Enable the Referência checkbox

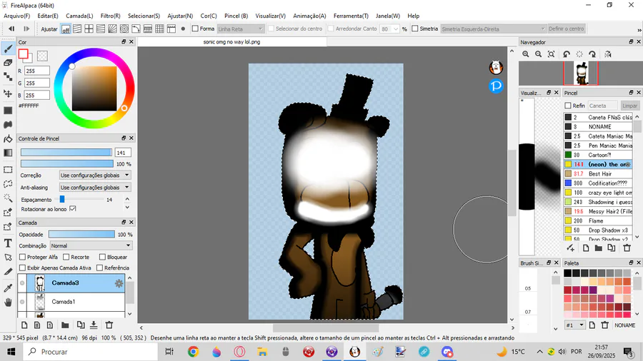coord(99,268)
